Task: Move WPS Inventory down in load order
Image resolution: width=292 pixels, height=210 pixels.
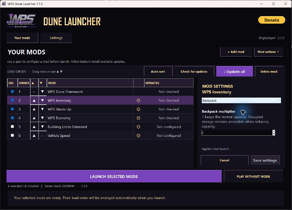Action: click(x=42, y=100)
